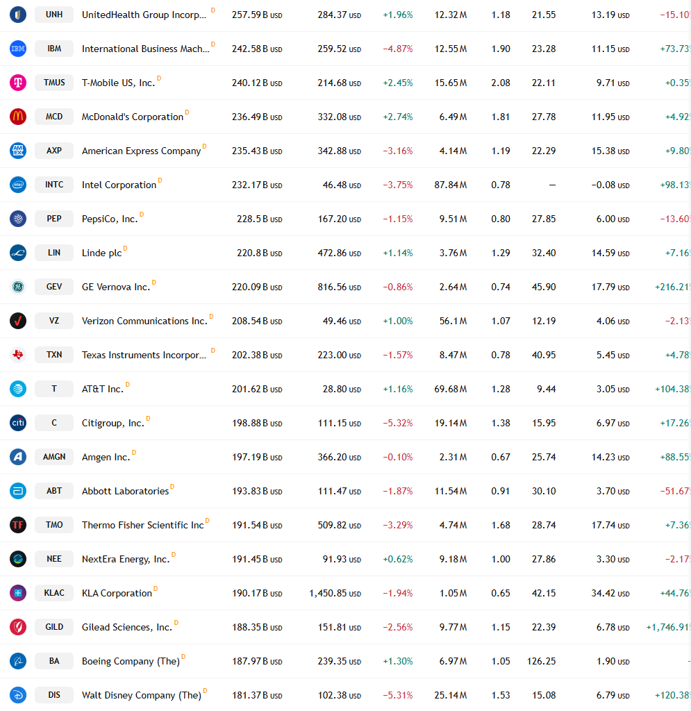This screenshot has height=711, width=691.
Task: Open the UNH ticker symbol
Action: click(x=54, y=15)
